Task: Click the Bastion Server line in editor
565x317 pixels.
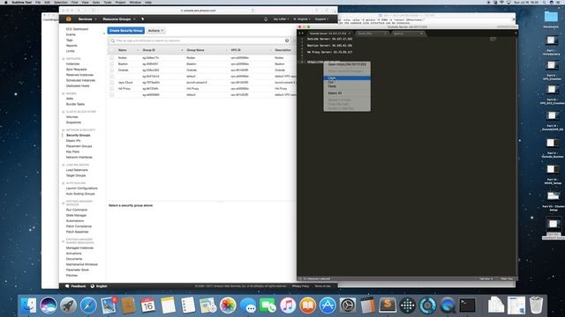Action: 329,46
